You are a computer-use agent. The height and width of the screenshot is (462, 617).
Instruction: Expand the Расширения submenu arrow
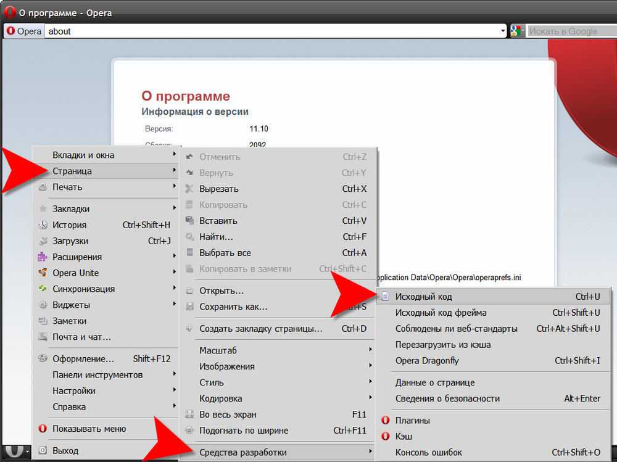(x=174, y=256)
